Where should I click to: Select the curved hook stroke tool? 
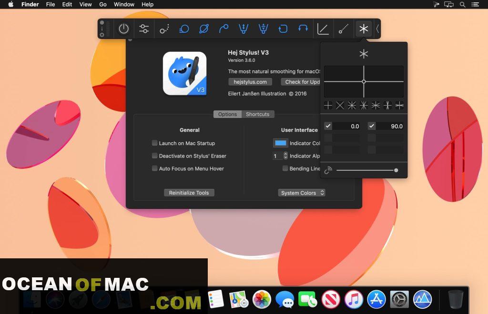(x=224, y=29)
